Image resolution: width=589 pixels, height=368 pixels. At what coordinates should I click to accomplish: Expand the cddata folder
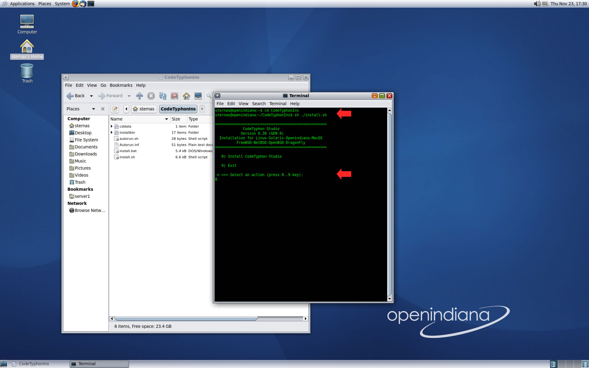(x=112, y=126)
